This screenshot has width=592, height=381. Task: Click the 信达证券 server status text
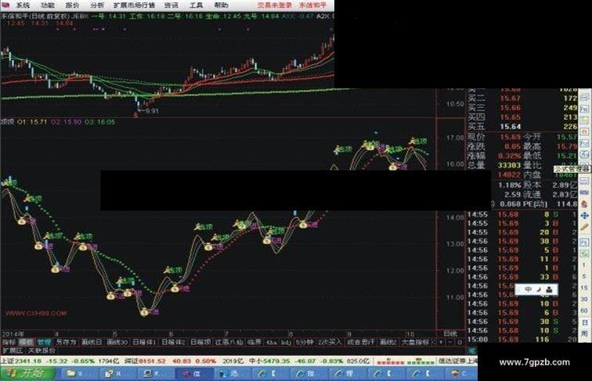(x=457, y=361)
